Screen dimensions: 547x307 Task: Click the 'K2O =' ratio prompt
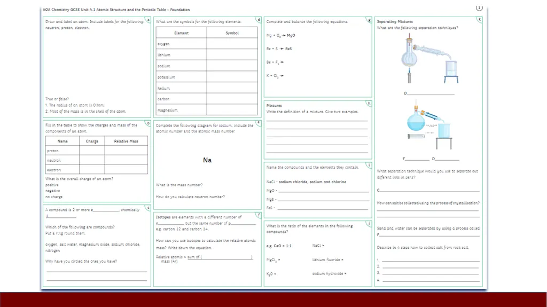tap(271, 274)
